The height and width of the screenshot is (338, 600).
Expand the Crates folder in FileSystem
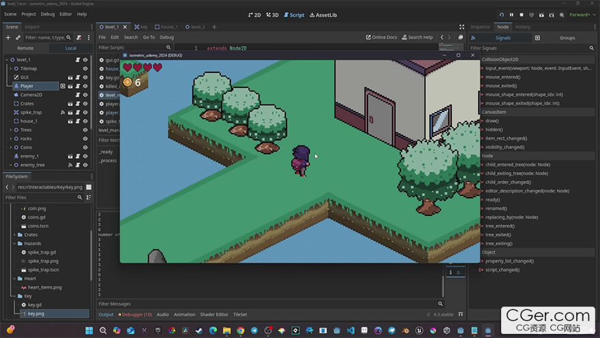(x=14, y=234)
